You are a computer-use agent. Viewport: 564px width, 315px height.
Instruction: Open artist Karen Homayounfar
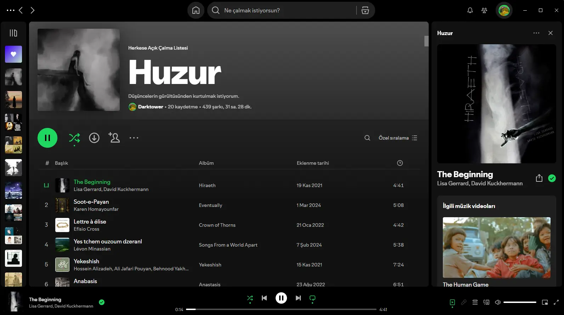point(96,209)
